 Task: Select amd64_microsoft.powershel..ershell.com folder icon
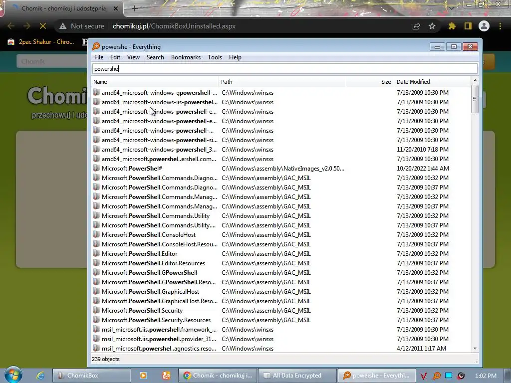96,159
